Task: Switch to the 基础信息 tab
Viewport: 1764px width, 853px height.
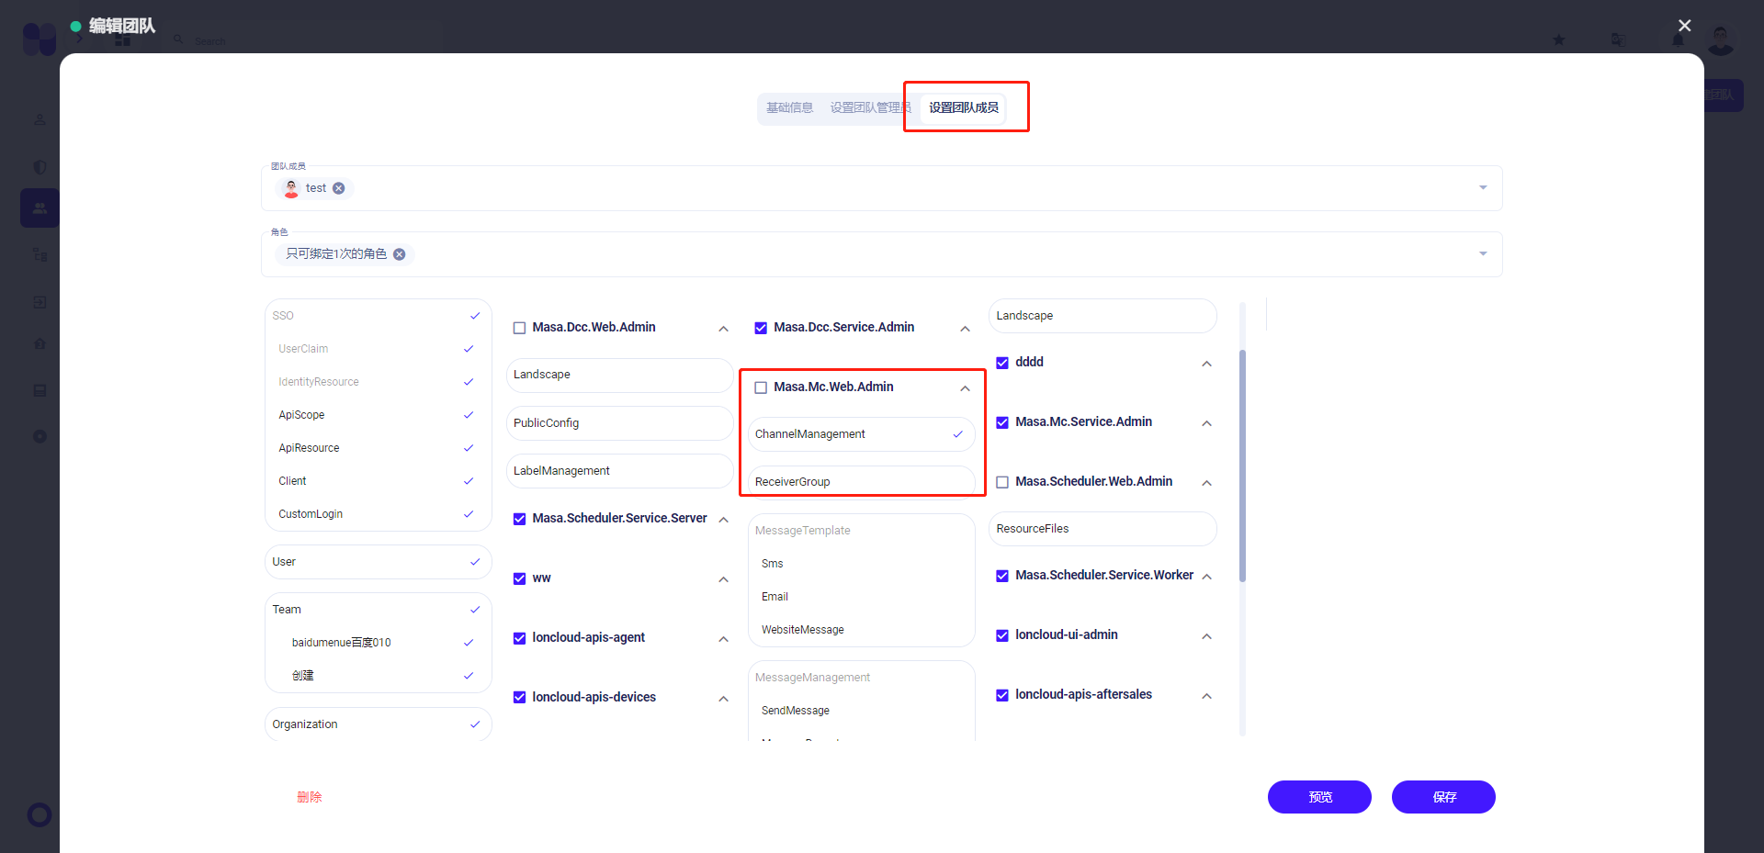Action: coord(789,107)
